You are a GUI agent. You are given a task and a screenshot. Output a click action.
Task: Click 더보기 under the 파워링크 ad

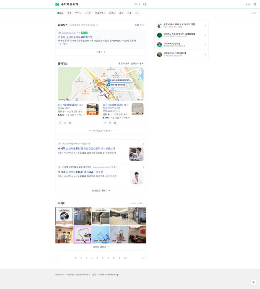(101, 52)
